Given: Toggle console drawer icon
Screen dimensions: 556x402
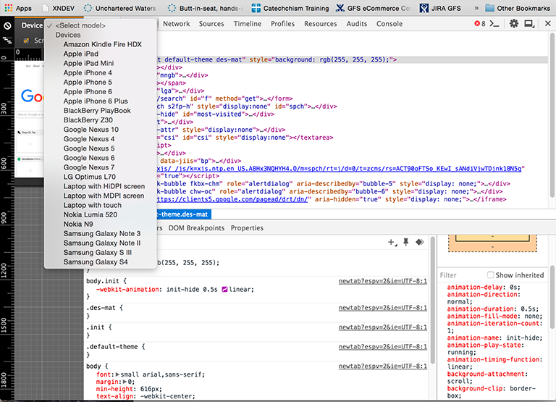Looking at the screenshot, I should [494, 24].
